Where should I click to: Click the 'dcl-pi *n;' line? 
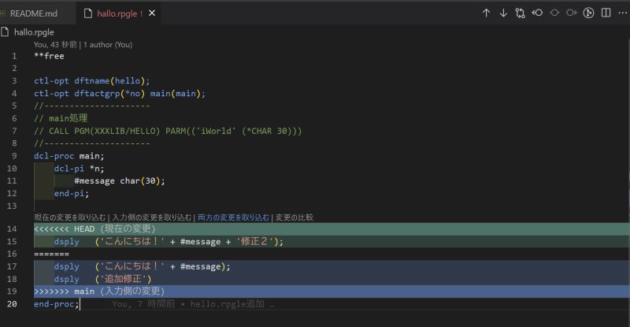click(79, 168)
